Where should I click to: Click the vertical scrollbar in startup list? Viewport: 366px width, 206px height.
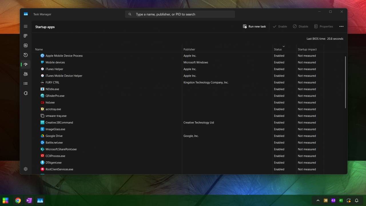(345, 82)
